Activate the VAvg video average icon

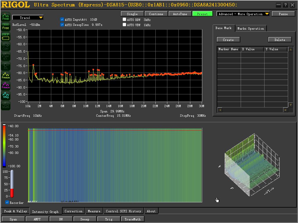click(x=6, y=95)
